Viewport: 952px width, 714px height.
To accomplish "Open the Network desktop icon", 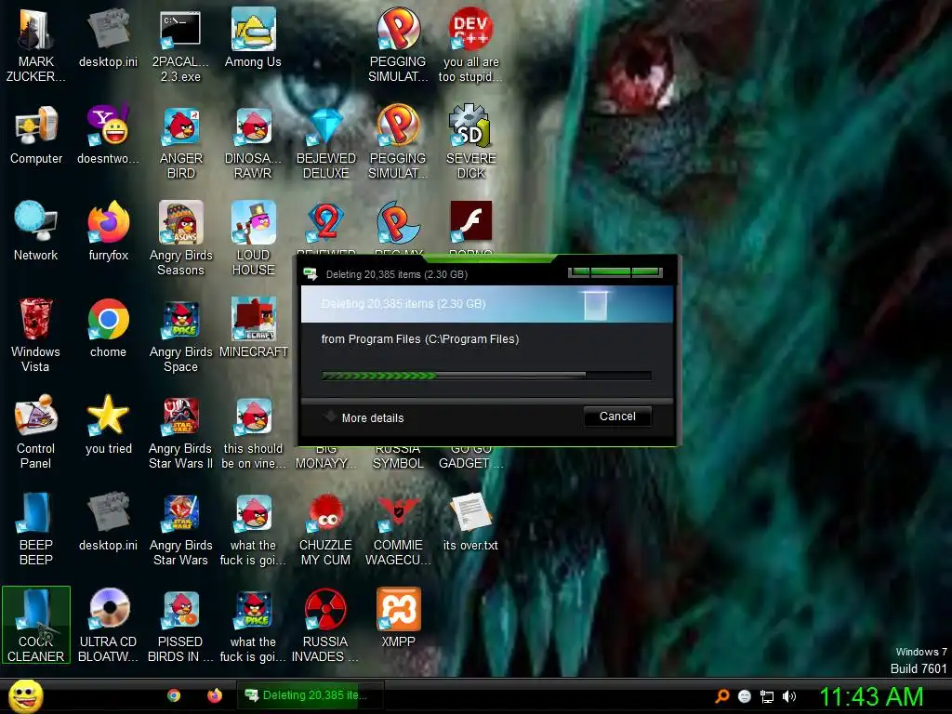I will point(36,231).
